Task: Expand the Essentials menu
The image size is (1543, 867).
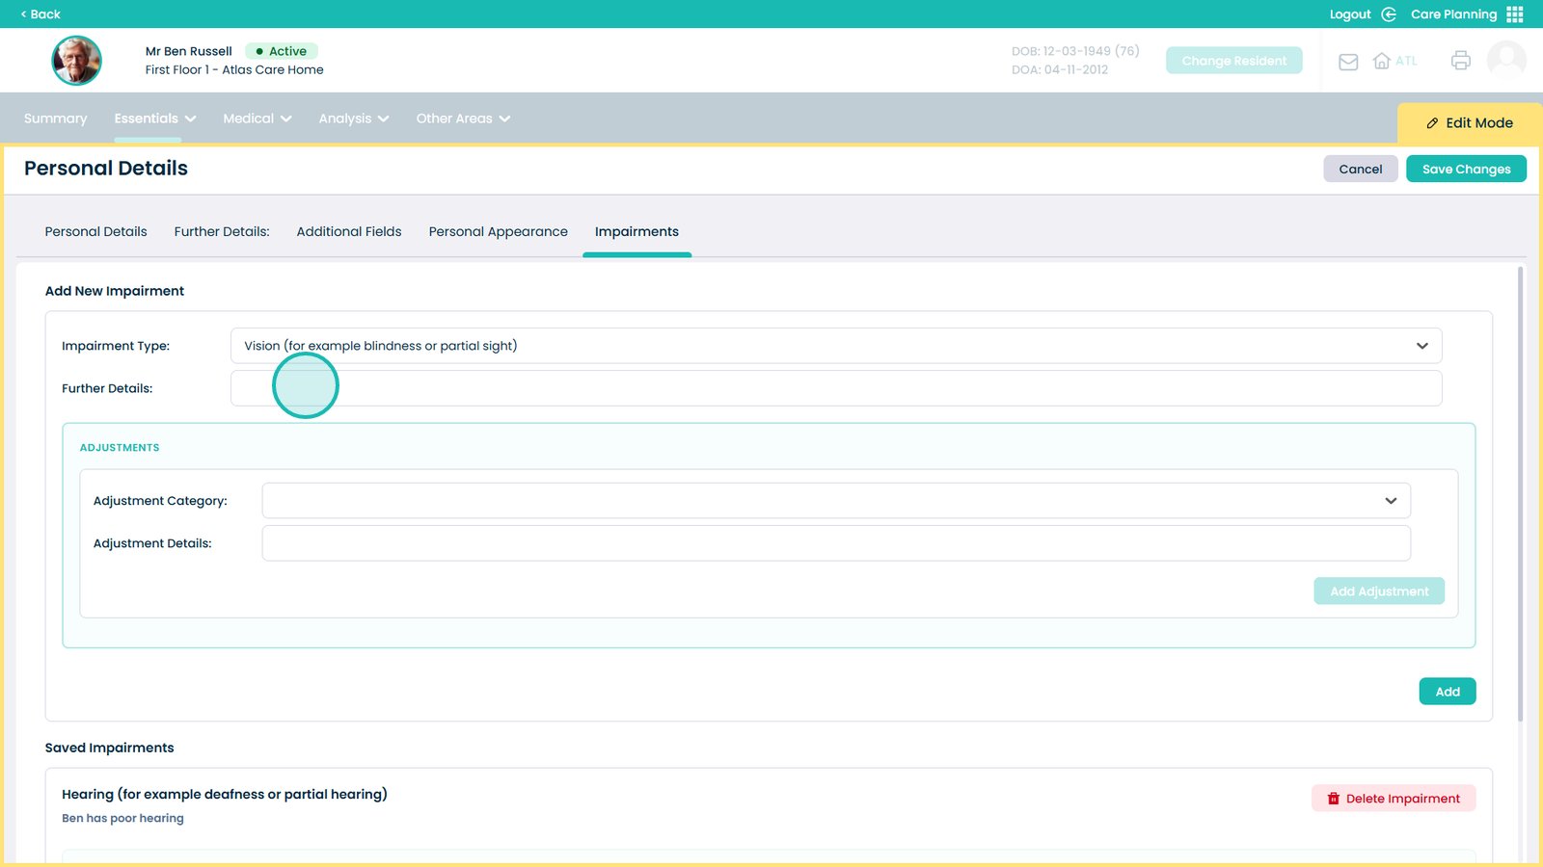Action: coord(154,118)
